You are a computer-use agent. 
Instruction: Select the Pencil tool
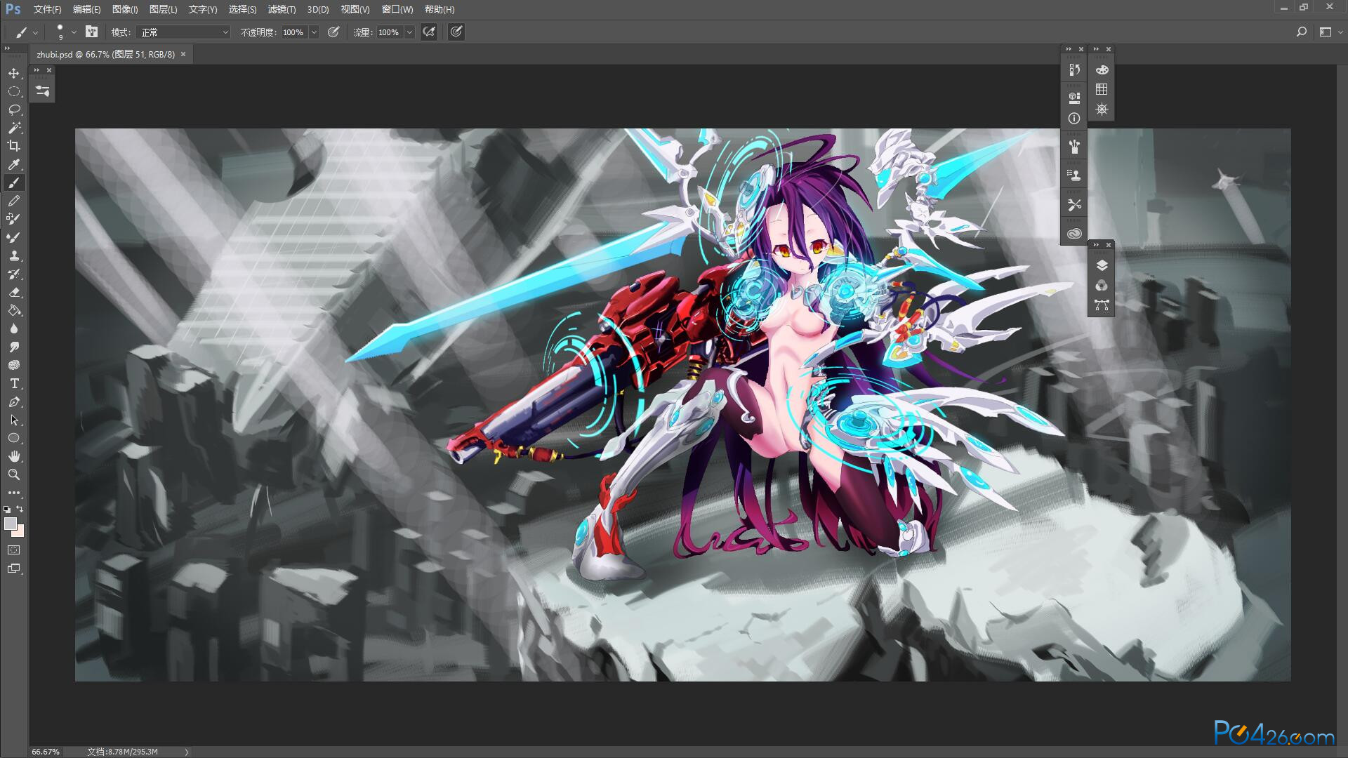14,201
